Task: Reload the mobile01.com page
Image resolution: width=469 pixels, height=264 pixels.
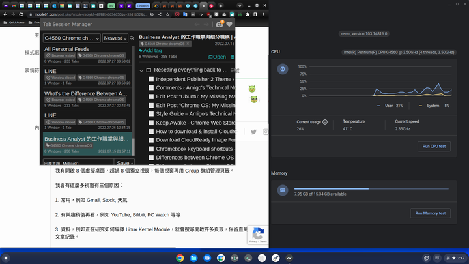Action: (x=21, y=14)
